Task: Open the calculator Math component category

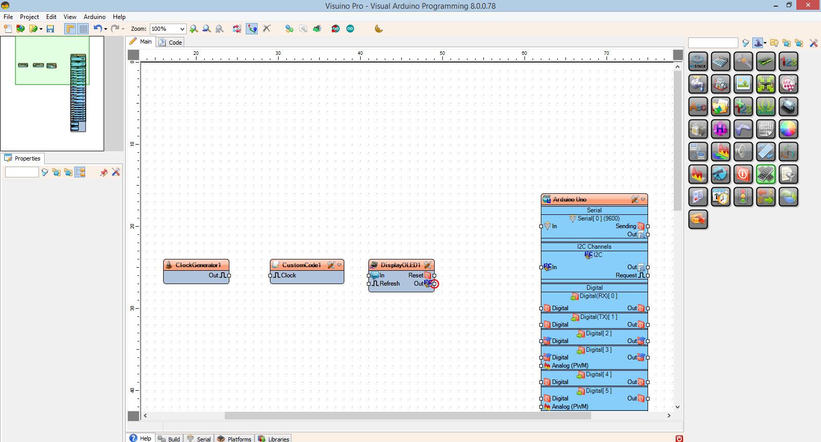Action: pos(720,62)
